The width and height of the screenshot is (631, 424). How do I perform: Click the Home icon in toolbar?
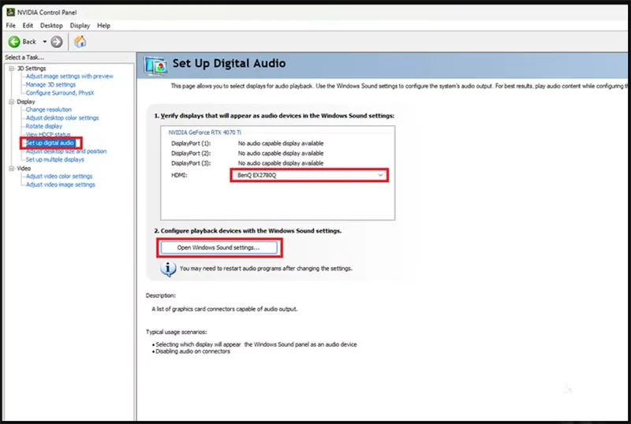click(80, 41)
